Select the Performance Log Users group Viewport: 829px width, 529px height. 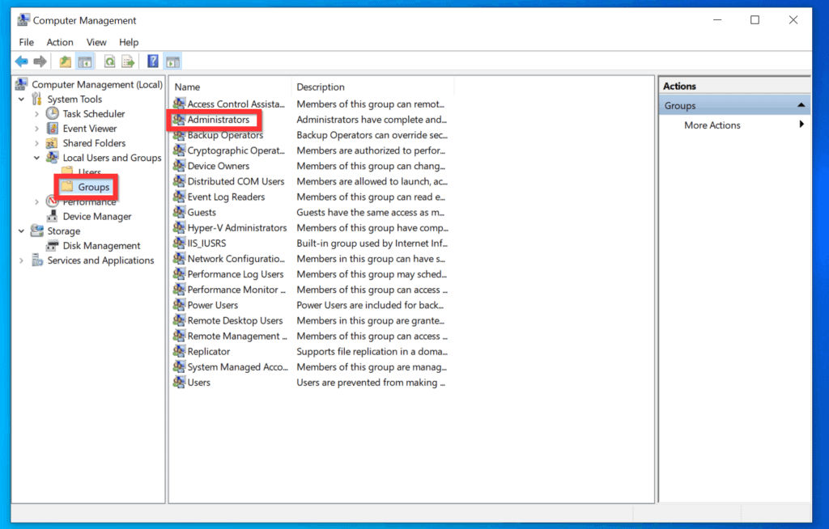point(236,274)
